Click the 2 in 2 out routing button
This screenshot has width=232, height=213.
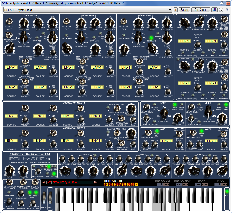tap(201, 10)
